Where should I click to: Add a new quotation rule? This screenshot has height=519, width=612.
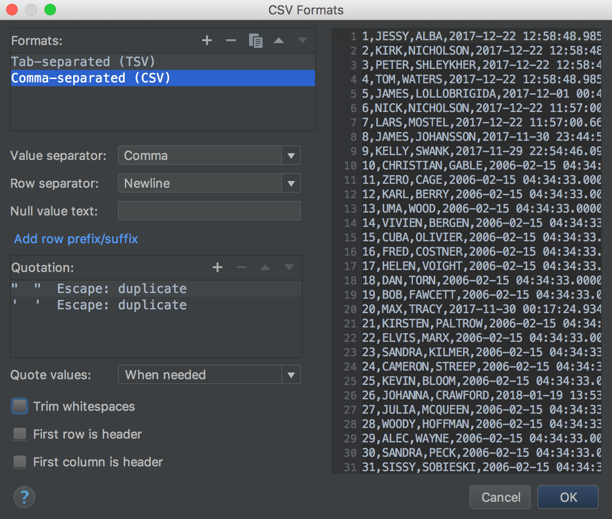[218, 267]
